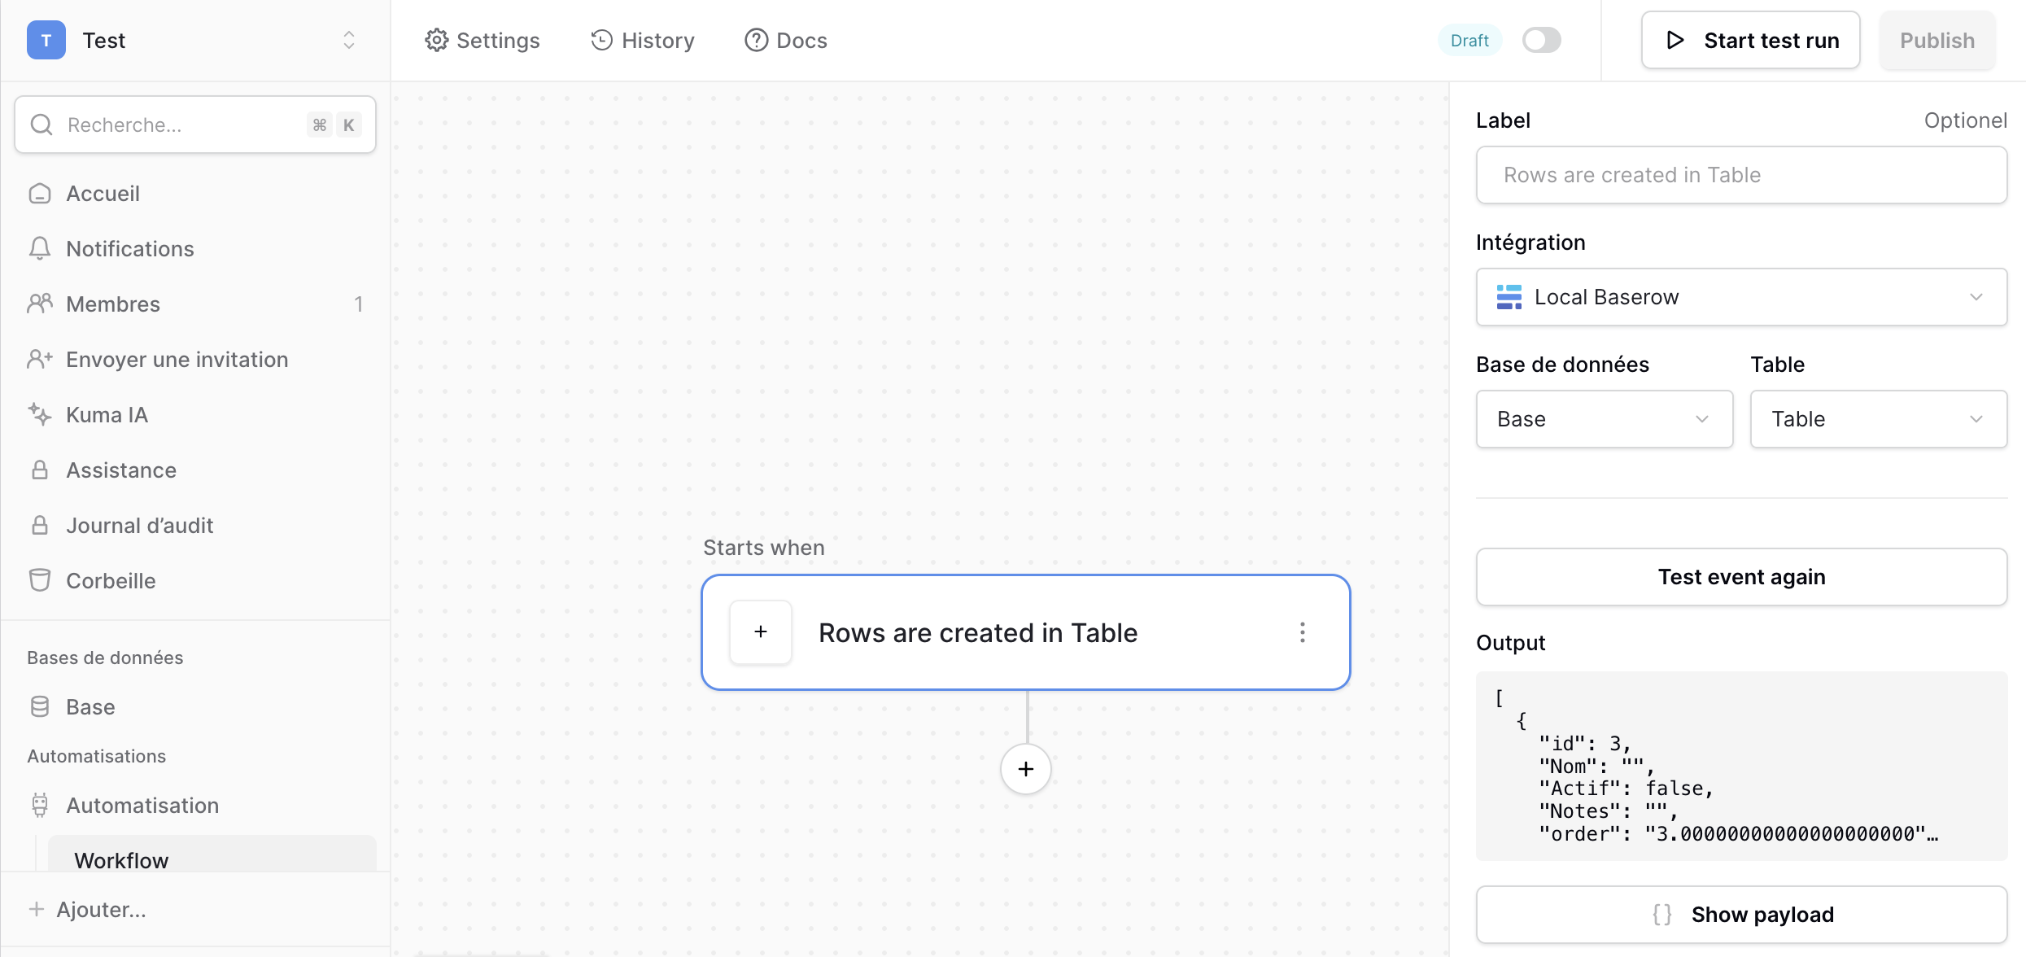The width and height of the screenshot is (2026, 957).
Task: Toggle the Draft publish switch
Action: click(x=1541, y=40)
